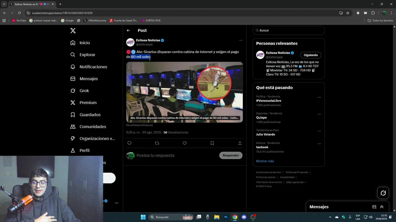The image size is (396, 222).
Task: Open the article image card
Action: [x=184, y=92]
